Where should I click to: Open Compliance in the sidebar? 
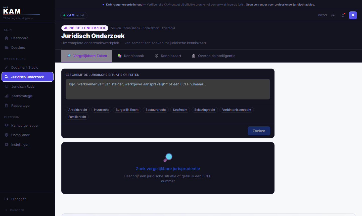coord(28,135)
